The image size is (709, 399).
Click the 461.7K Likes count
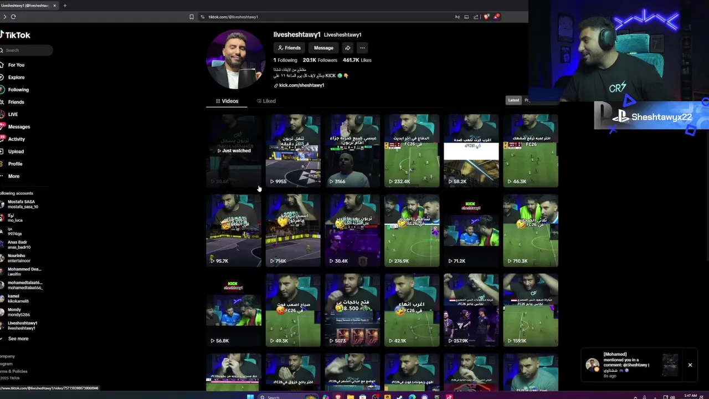pos(357,60)
